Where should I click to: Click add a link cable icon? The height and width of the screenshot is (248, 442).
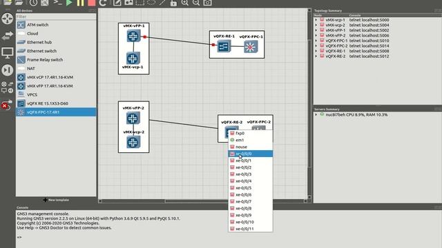pyautogui.click(x=7, y=105)
